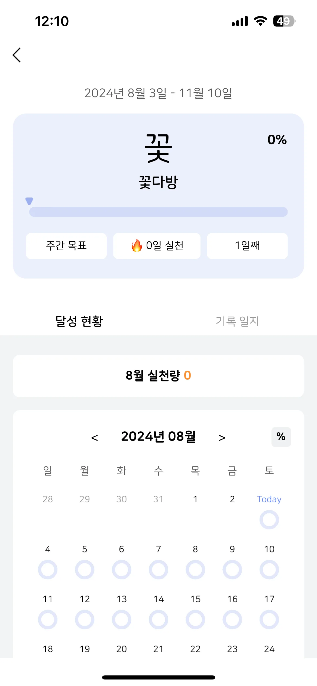Switch to the 기록 일지 tab
The image size is (317, 686).
[238, 321]
